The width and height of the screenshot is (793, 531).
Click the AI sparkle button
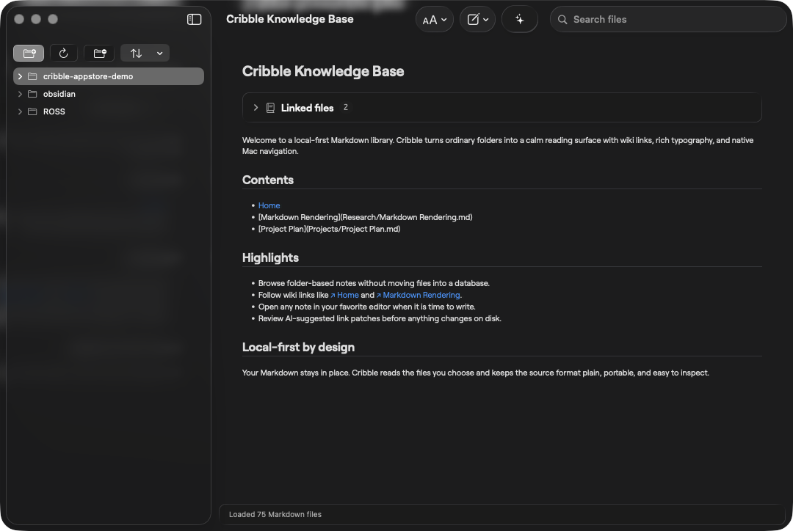point(519,20)
